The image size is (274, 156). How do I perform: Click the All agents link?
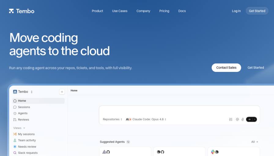point(255,142)
